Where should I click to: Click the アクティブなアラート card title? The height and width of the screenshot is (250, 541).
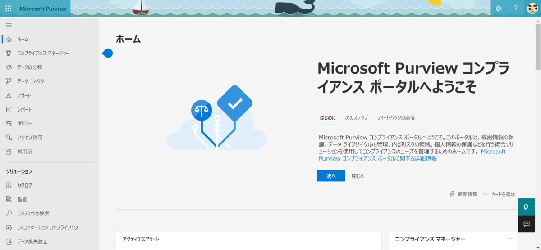point(141,239)
